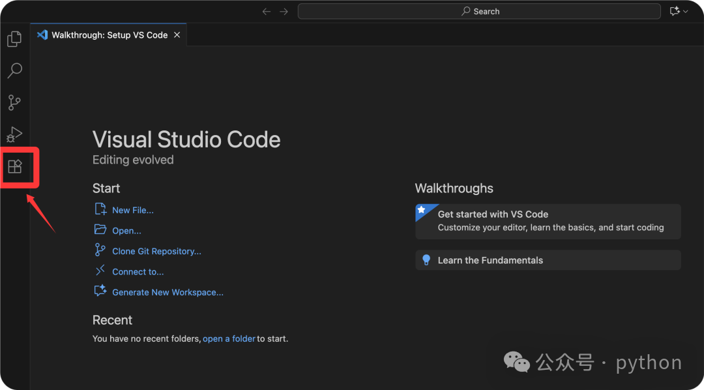Click the lightbulb icon on Learn the Fundamentals
Image resolution: width=704 pixels, height=390 pixels.
426,260
